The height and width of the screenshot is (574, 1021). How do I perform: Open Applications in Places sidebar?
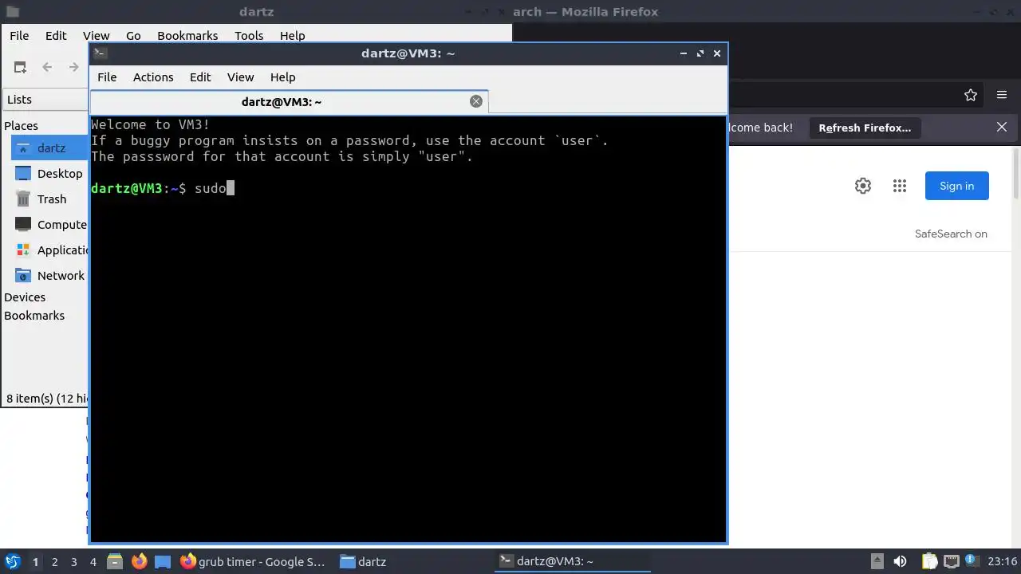pyautogui.click(x=50, y=250)
